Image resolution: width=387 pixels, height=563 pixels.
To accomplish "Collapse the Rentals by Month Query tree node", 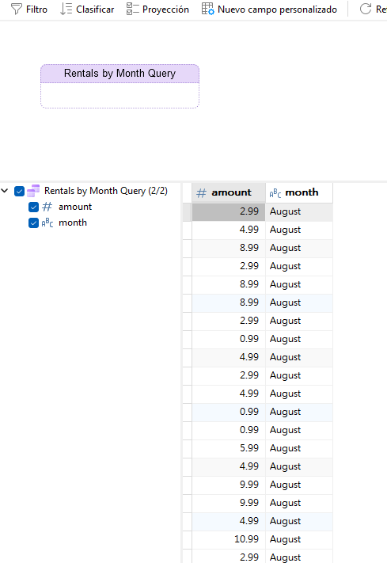I will click(5, 191).
